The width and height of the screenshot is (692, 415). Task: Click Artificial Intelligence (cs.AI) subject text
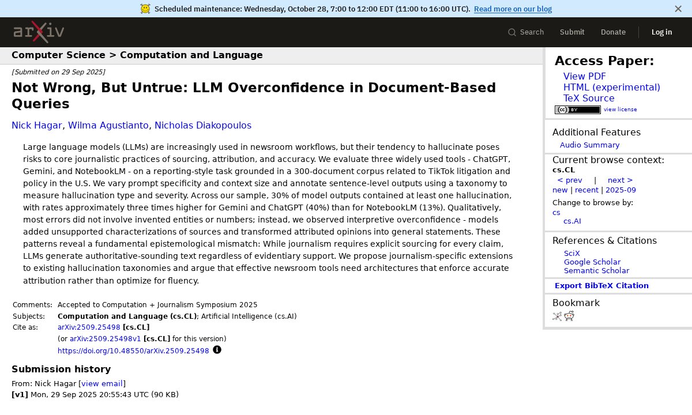(249, 316)
